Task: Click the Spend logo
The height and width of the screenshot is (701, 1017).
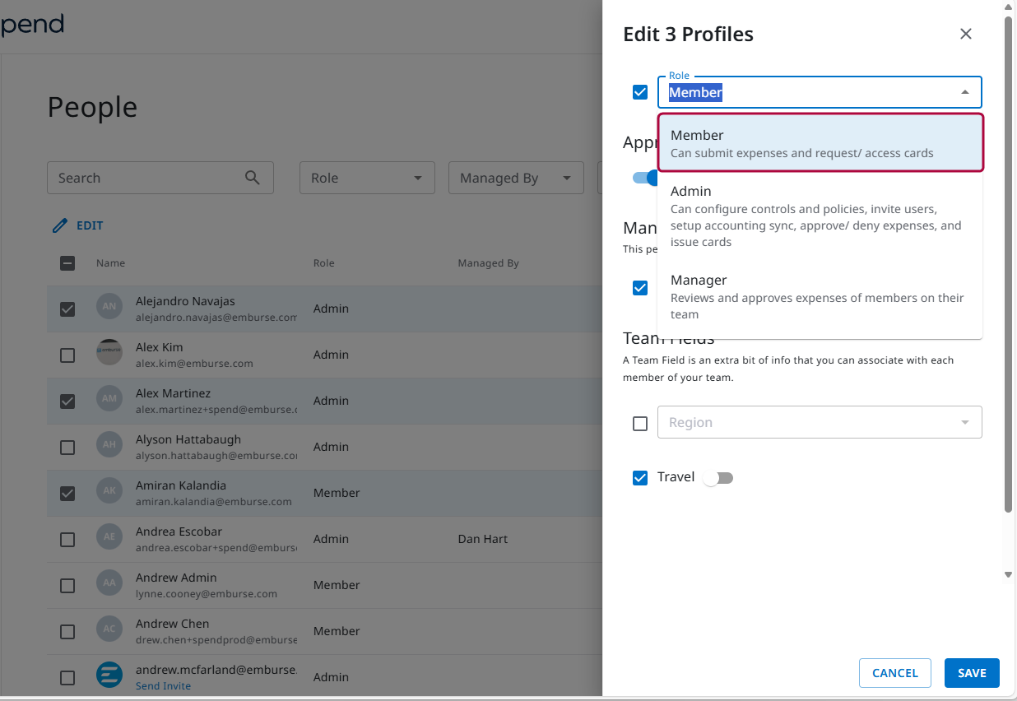Action: (x=33, y=25)
